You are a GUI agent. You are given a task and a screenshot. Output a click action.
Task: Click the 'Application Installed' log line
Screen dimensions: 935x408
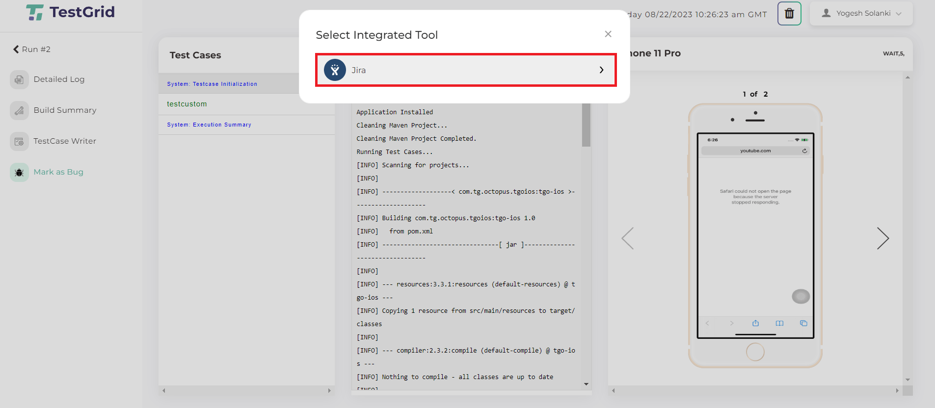(395, 112)
